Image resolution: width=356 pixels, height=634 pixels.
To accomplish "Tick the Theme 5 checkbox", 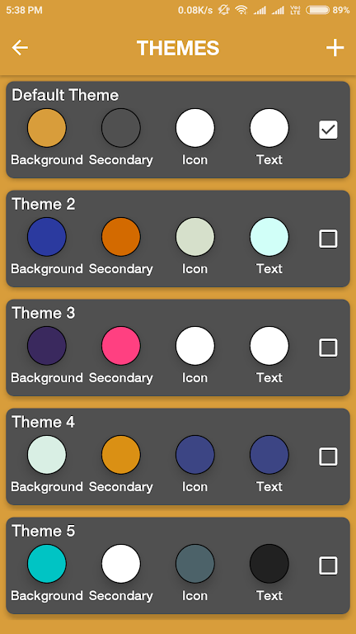I will 328,565.
